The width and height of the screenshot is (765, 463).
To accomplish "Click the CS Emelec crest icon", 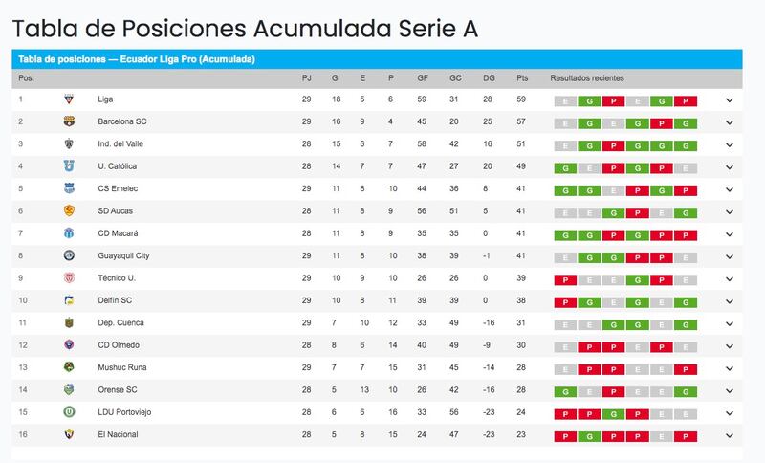I will tap(69, 188).
